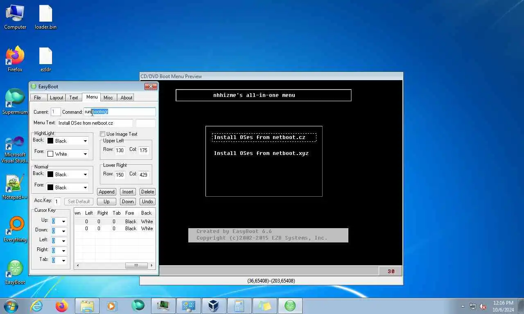Open Normal Fore color dropdown
Image resolution: width=524 pixels, height=314 pixels.
[85, 188]
